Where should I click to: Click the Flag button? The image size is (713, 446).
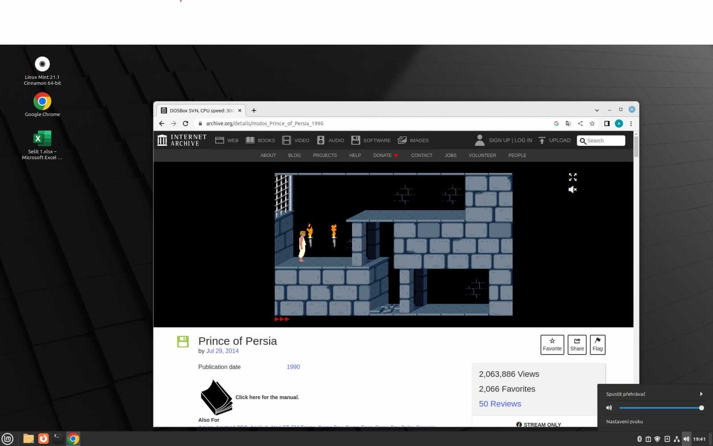598,345
